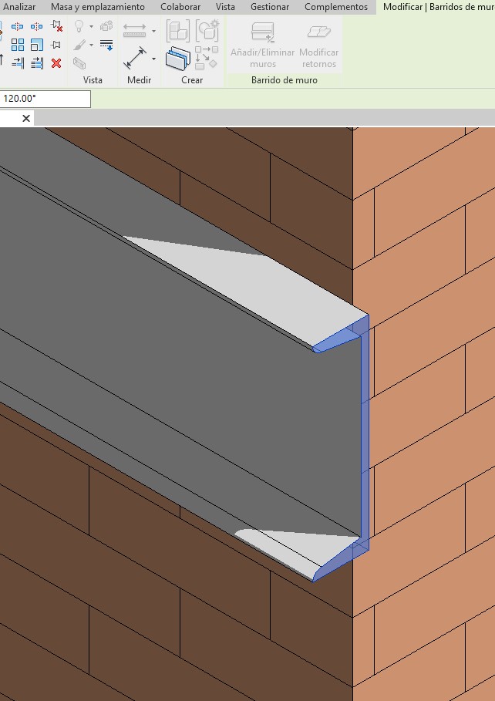Click the Hide in View lightbulb icon

tap(79, 26)
